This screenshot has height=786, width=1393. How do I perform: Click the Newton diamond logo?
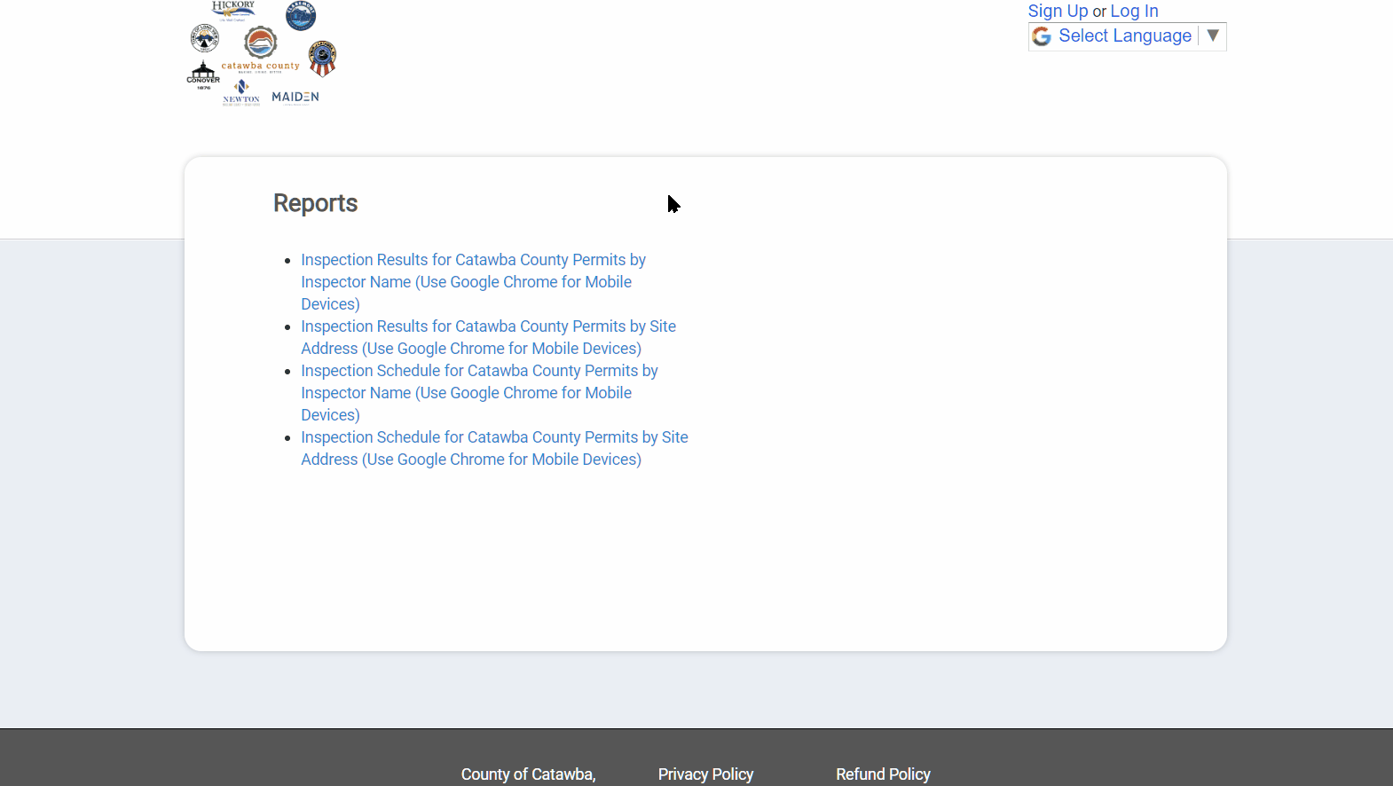pos(241,91)
